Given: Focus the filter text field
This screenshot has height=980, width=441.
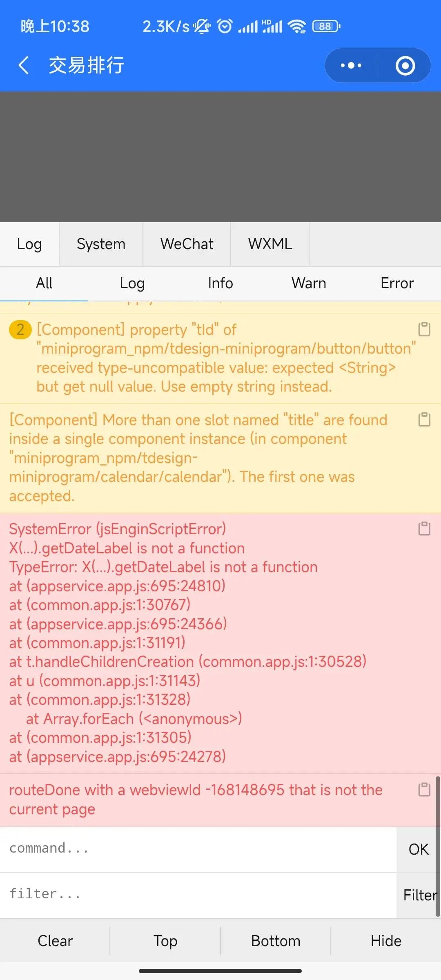Looking at the screenshot, I should click(x=198, y=895).
